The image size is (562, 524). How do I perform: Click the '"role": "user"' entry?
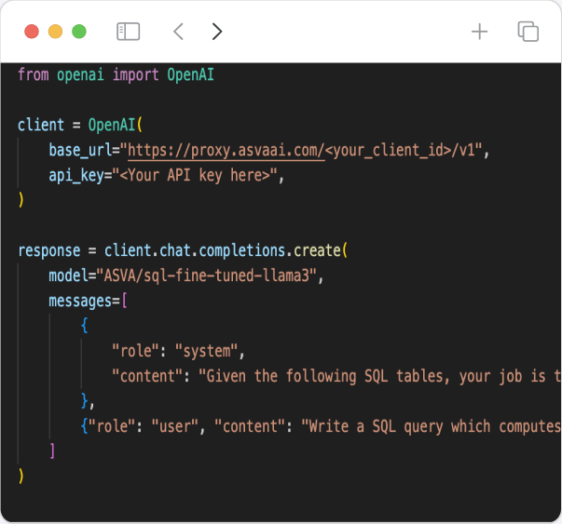143,426
